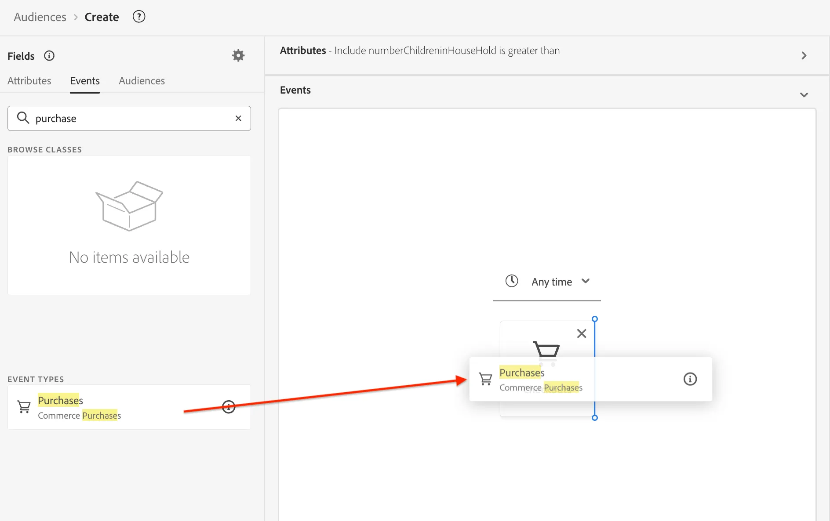The image size is (830, 521).
Task: Click the info icon on dragged Purchases card
Action: tap(690, 379)
